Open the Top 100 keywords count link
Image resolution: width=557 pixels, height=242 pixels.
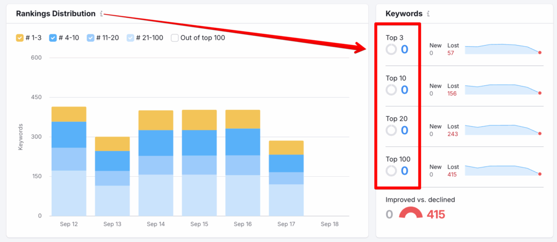click(404, 171)
